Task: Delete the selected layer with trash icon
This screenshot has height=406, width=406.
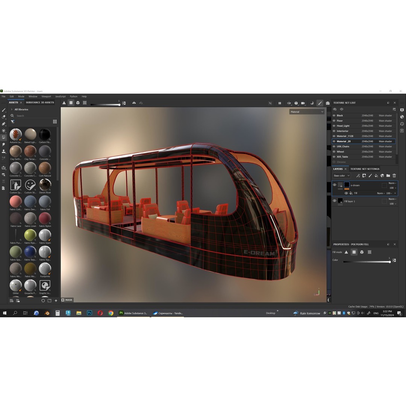Action: 394,176
